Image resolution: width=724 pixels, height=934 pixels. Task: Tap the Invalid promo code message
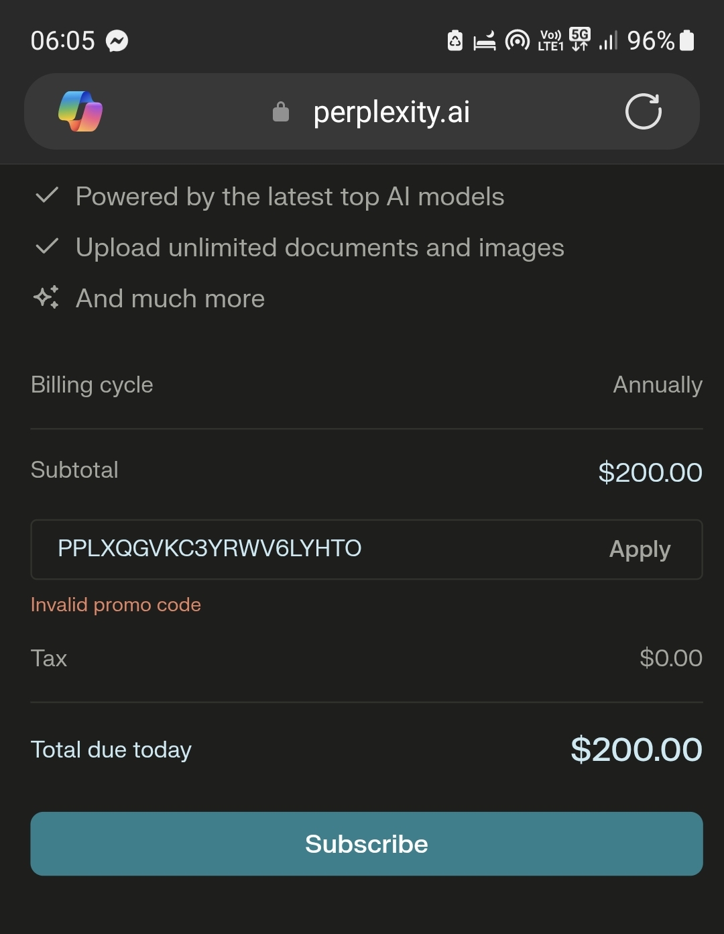[x=116, y=605]
